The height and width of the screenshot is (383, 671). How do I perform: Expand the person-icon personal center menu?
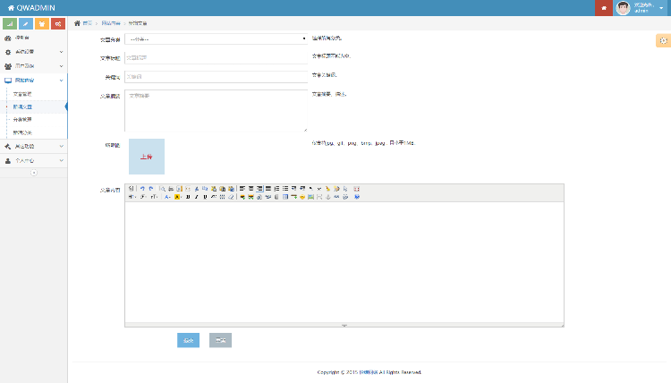(33, 161)
